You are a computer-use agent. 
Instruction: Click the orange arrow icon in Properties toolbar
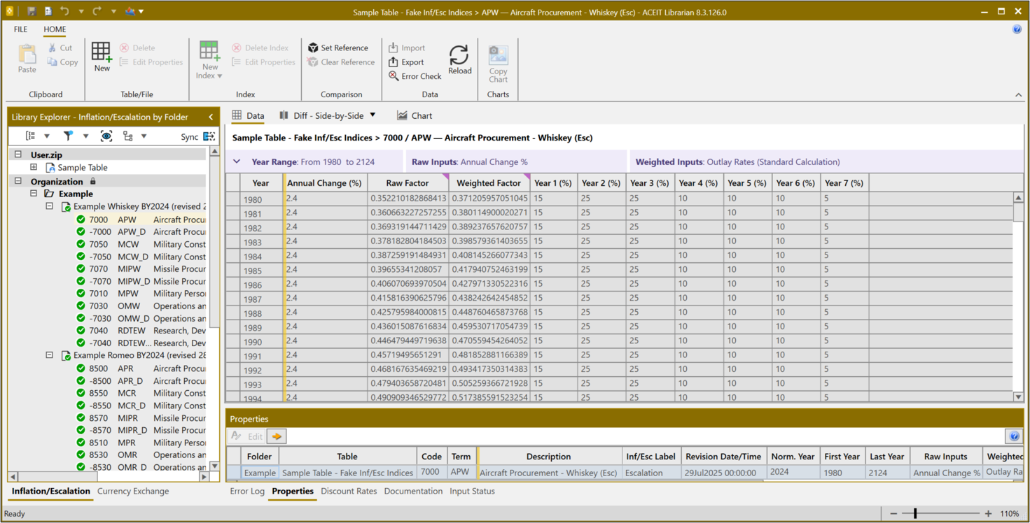(277, 436)
